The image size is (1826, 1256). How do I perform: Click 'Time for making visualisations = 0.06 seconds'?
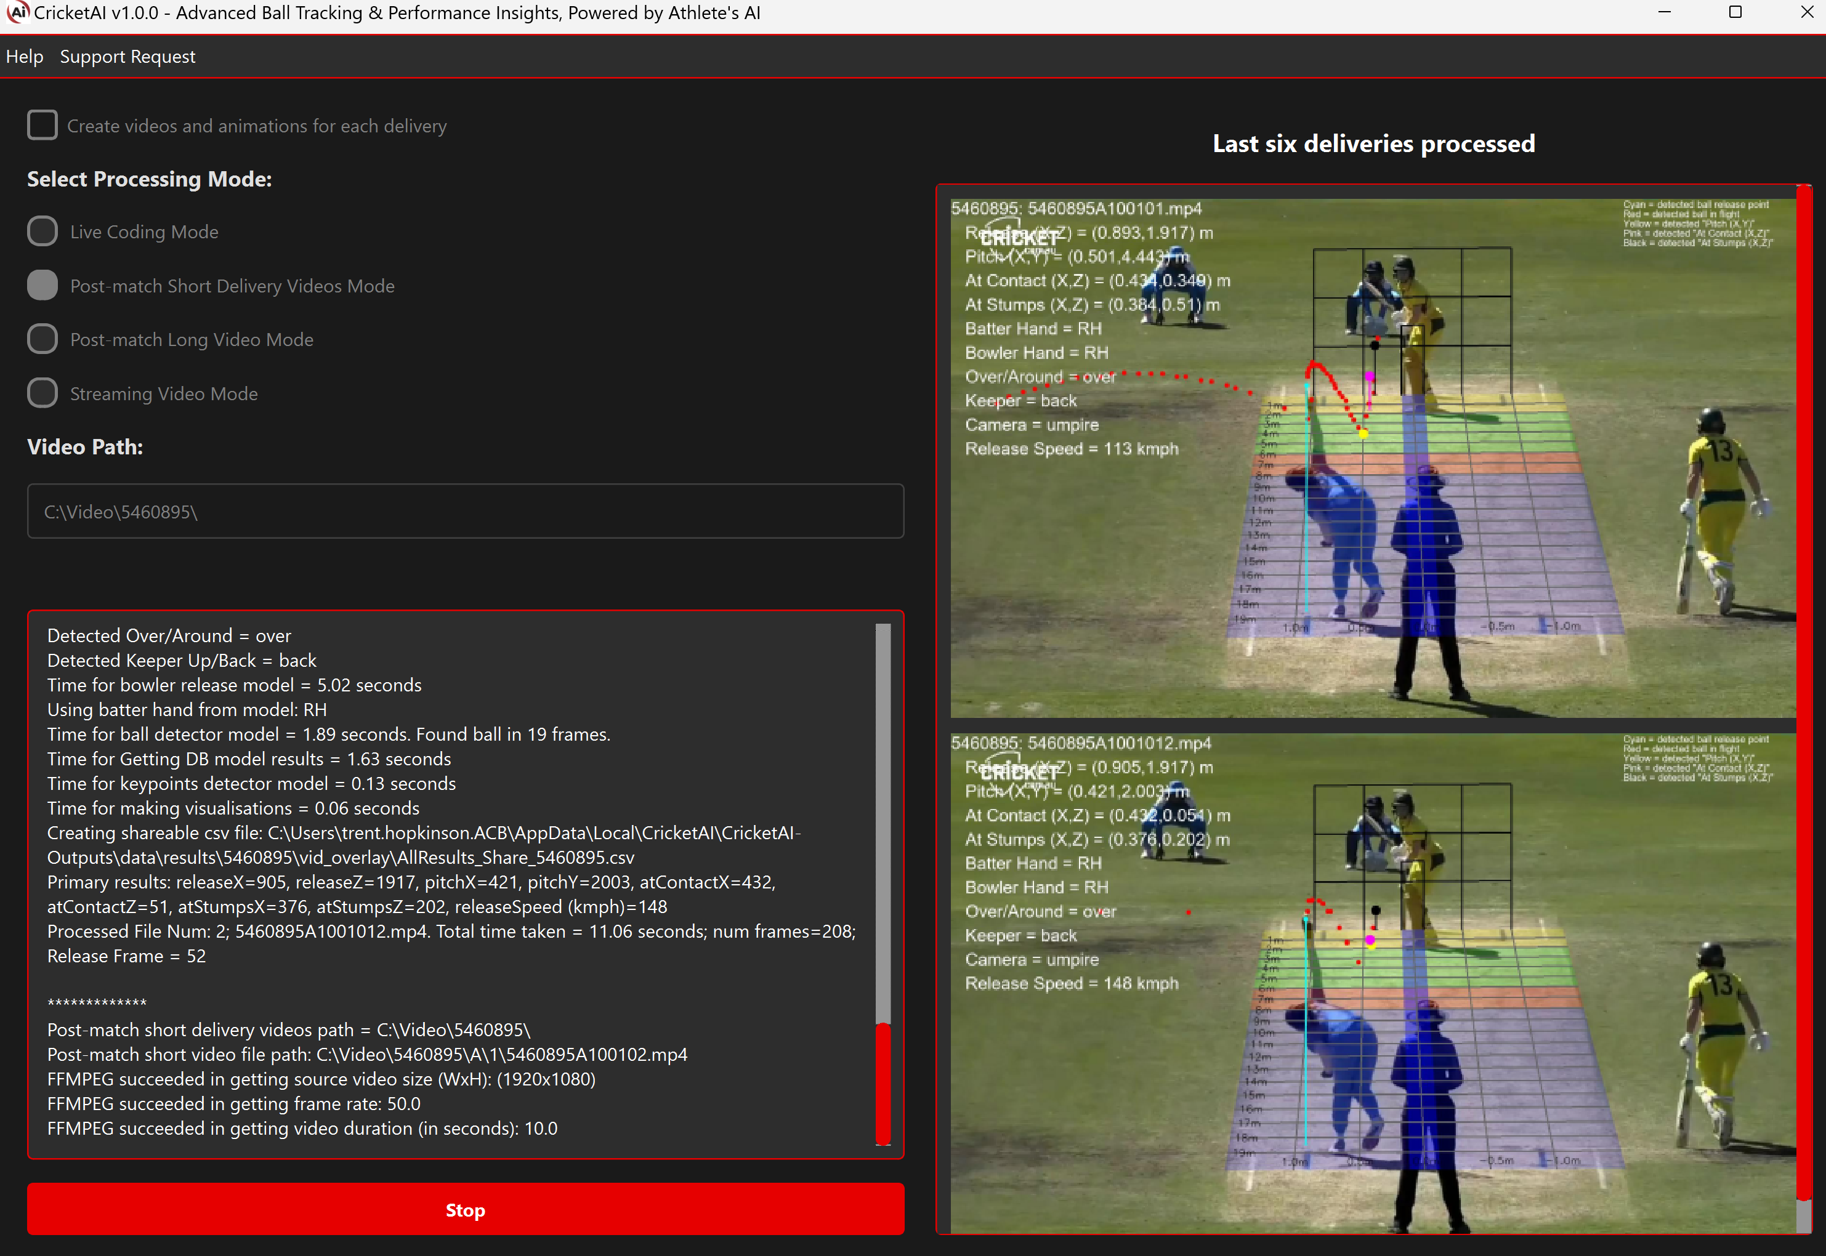(234, 808)
